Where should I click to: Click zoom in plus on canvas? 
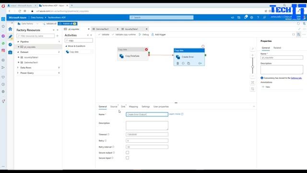(253, 55)
